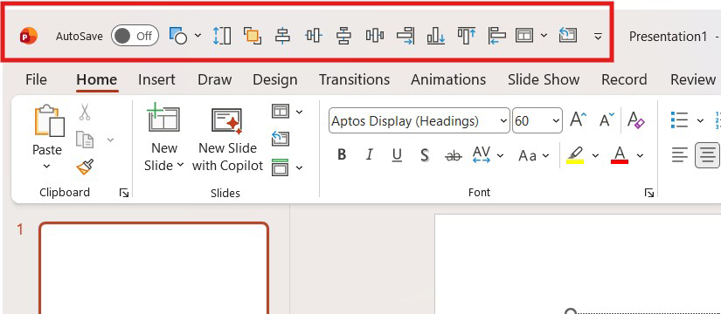The height and width of the screenshot is (314, 721).
Task: Copy selection using the Copy icon
Action: pyautogui.click(x=85, y=140)
